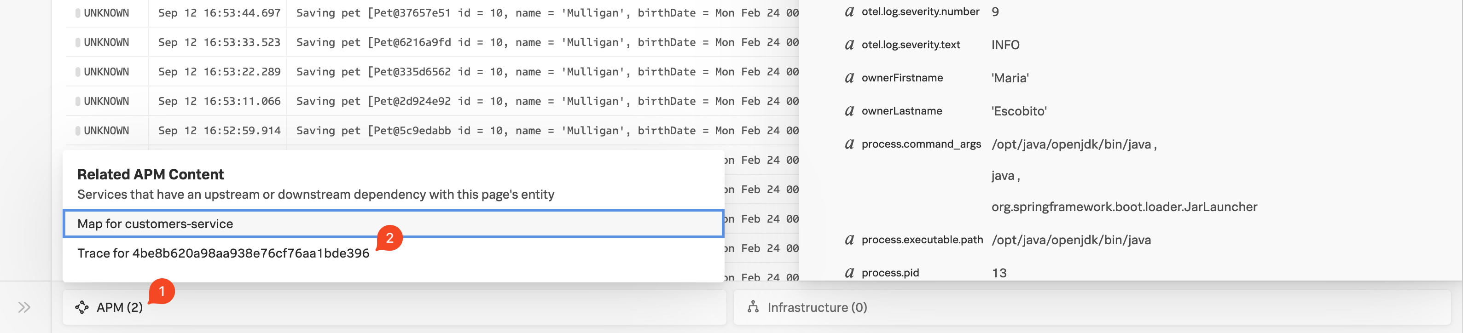Click UNKNOWN severity in 16:53:33.523 row

106,42
